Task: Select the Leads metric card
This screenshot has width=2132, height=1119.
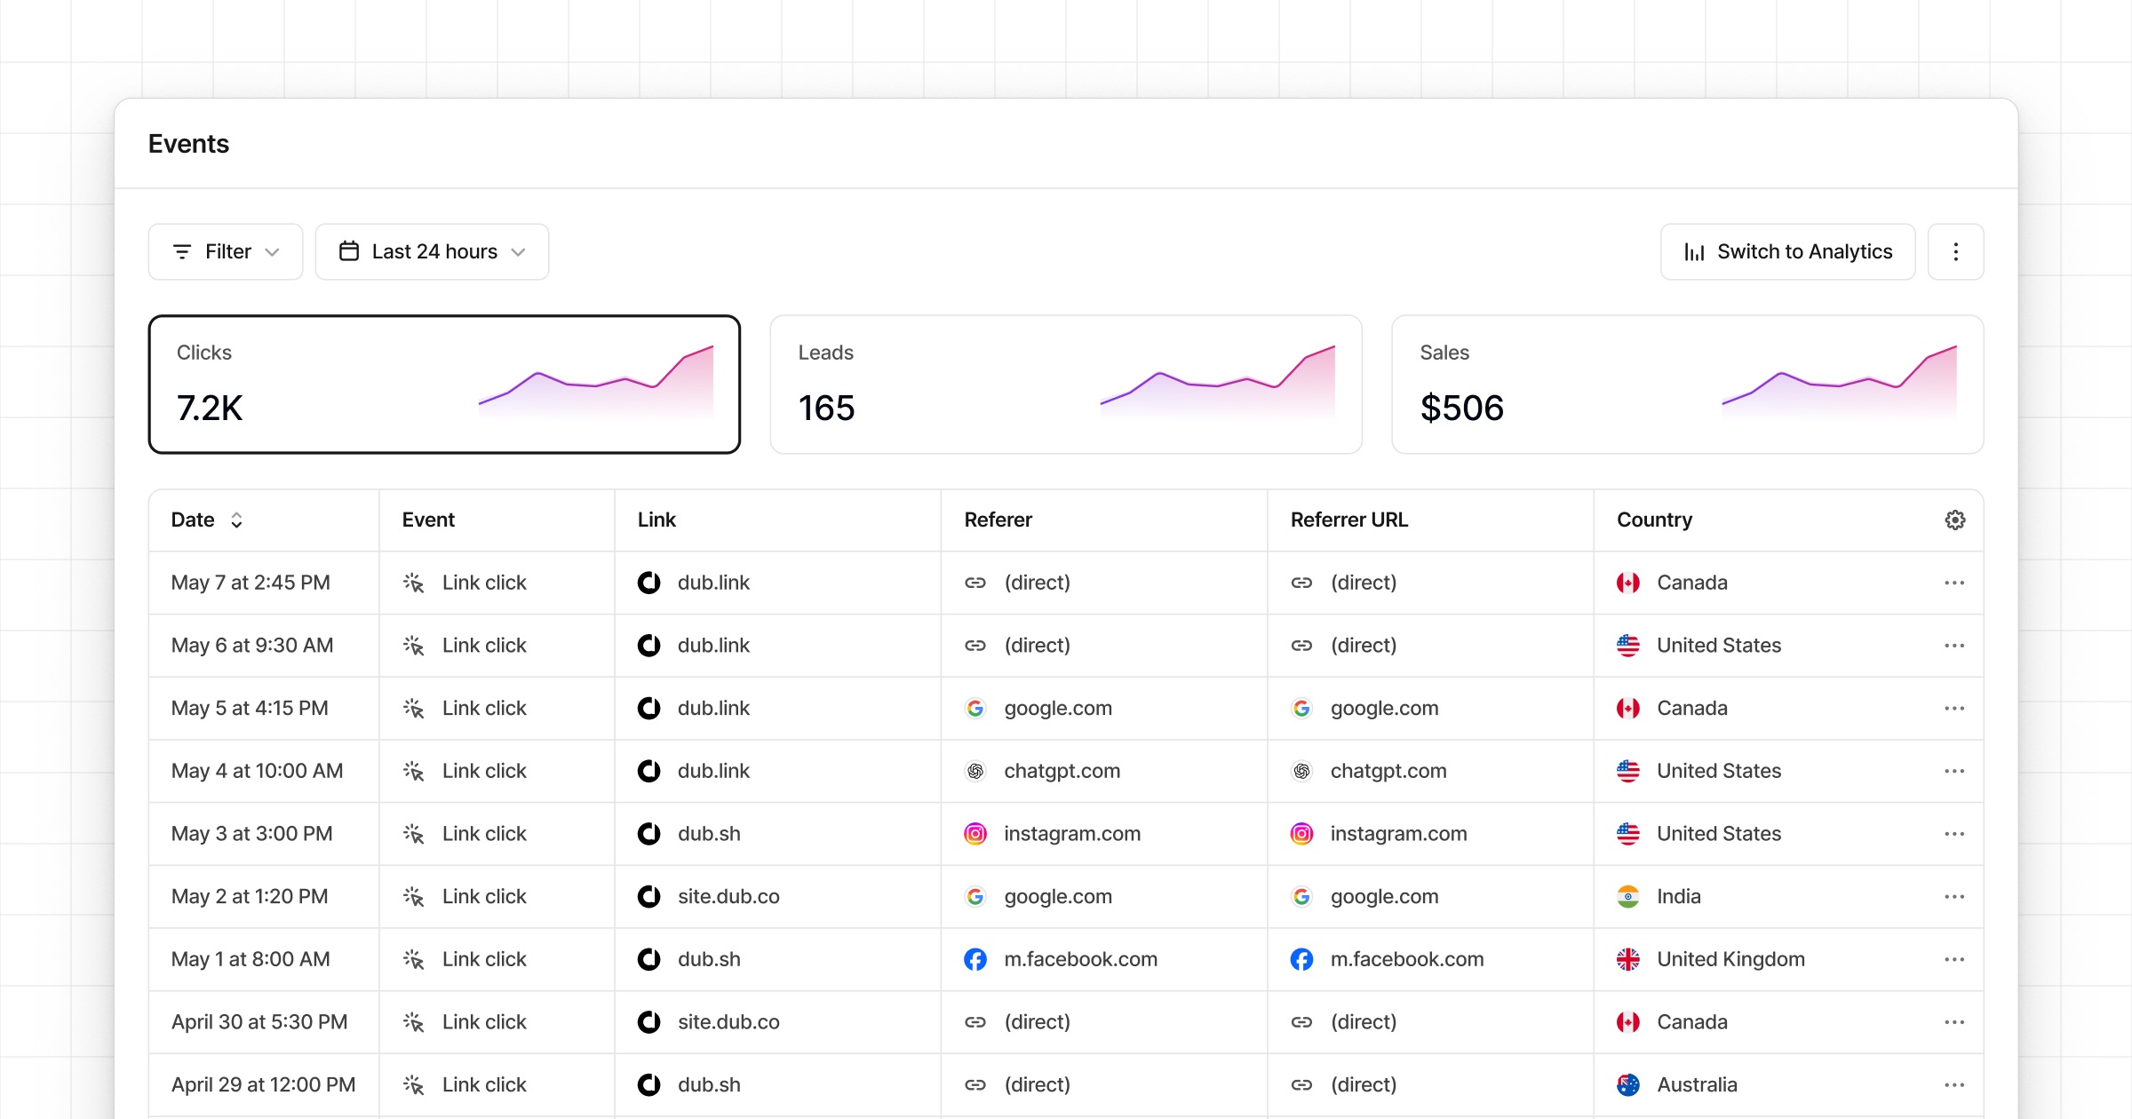Action: pyautogui.click(x=1065, y=384)
